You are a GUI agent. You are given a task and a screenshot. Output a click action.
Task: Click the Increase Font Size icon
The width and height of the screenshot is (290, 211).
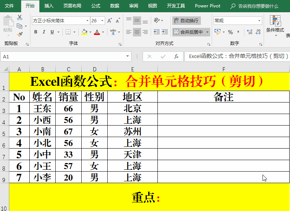pyautogui.click(x=110, y=21)
